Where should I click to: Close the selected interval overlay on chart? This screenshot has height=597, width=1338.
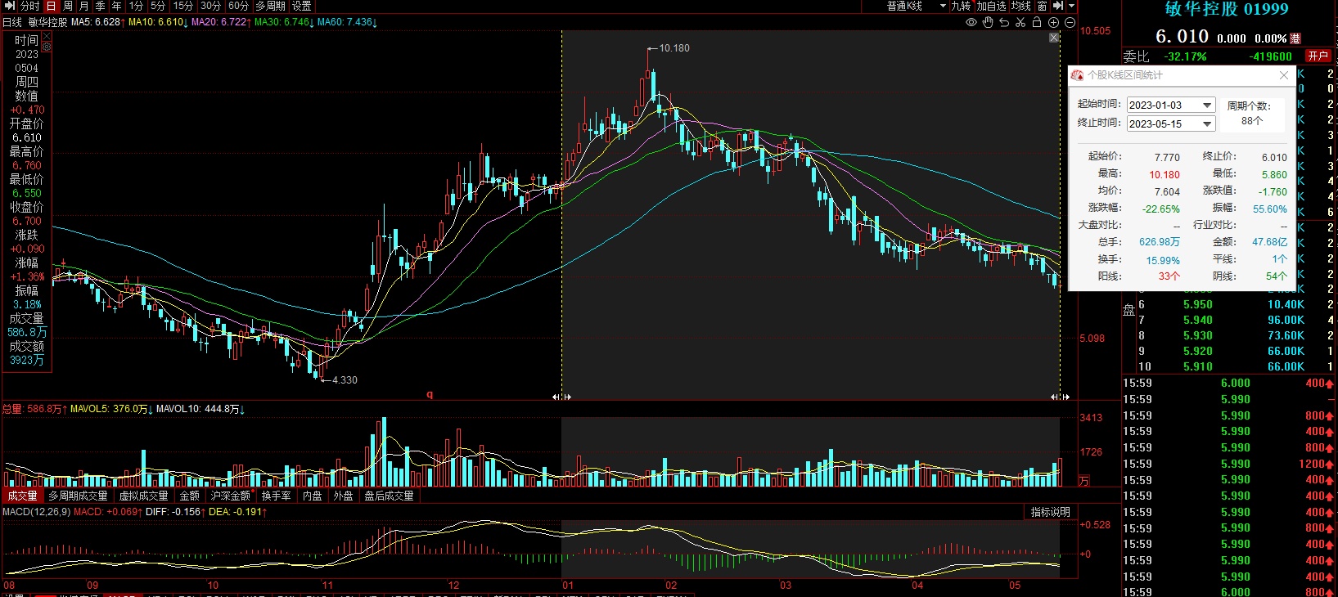[1054, 38]
